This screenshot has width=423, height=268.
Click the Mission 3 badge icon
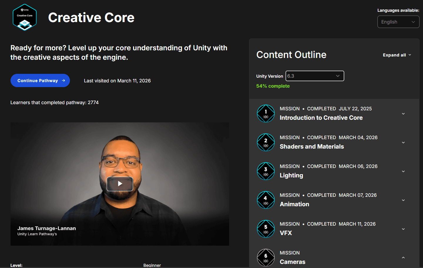tap(266, 171)
